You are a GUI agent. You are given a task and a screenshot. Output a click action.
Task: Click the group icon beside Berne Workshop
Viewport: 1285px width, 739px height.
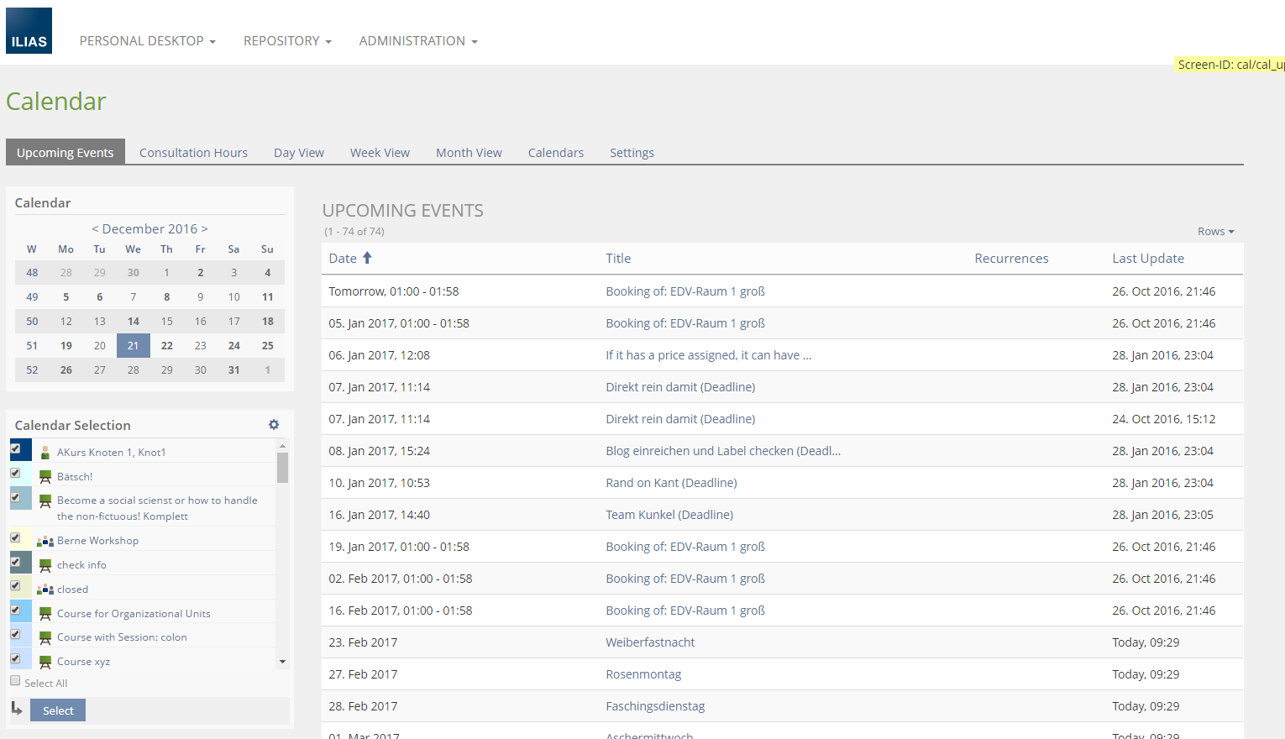[45, 541]
